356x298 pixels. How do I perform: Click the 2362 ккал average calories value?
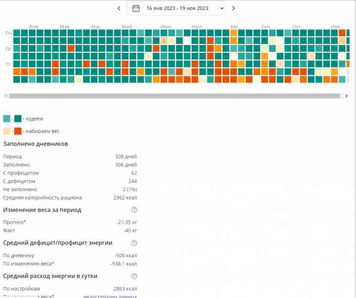[125, 197]
